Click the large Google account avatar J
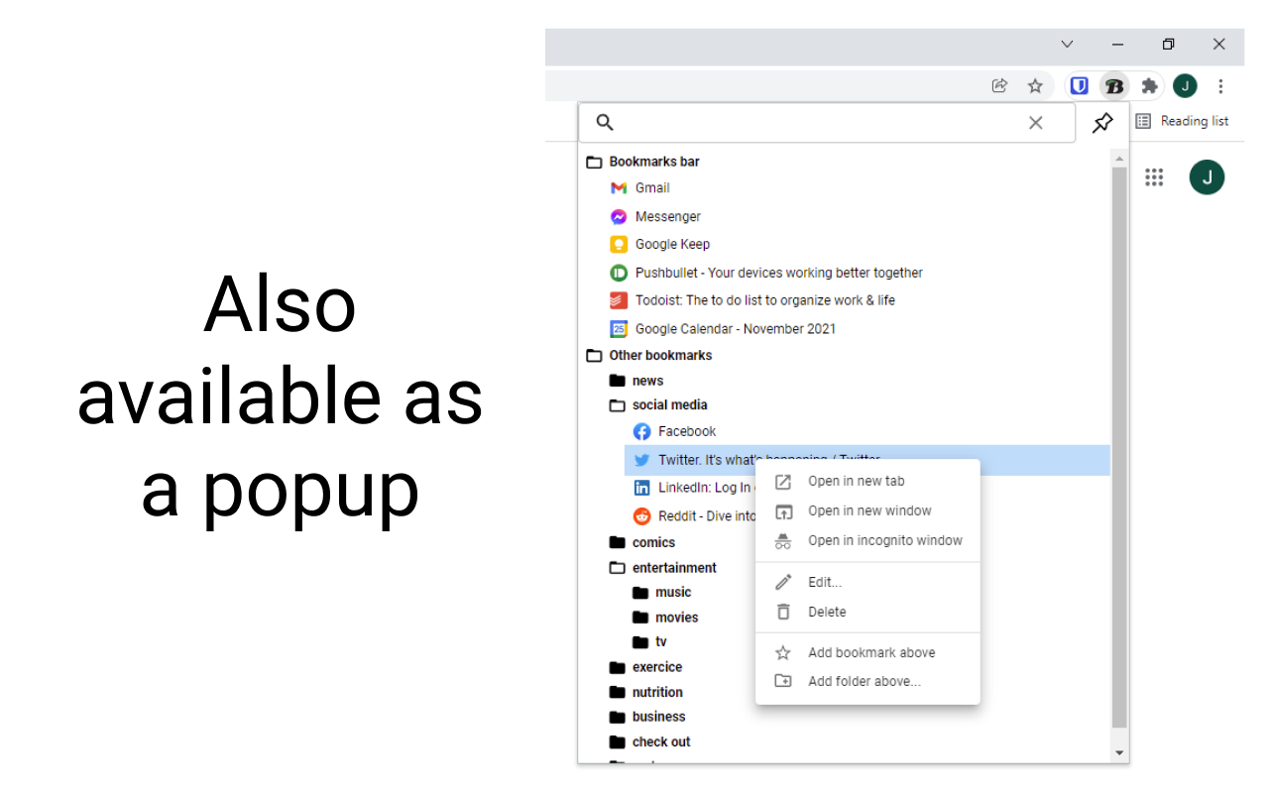Screen dimensions: 1269x793 [x=1208, y=177]
